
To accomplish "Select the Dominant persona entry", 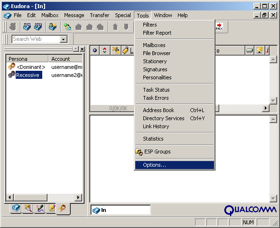I will 31,67.
